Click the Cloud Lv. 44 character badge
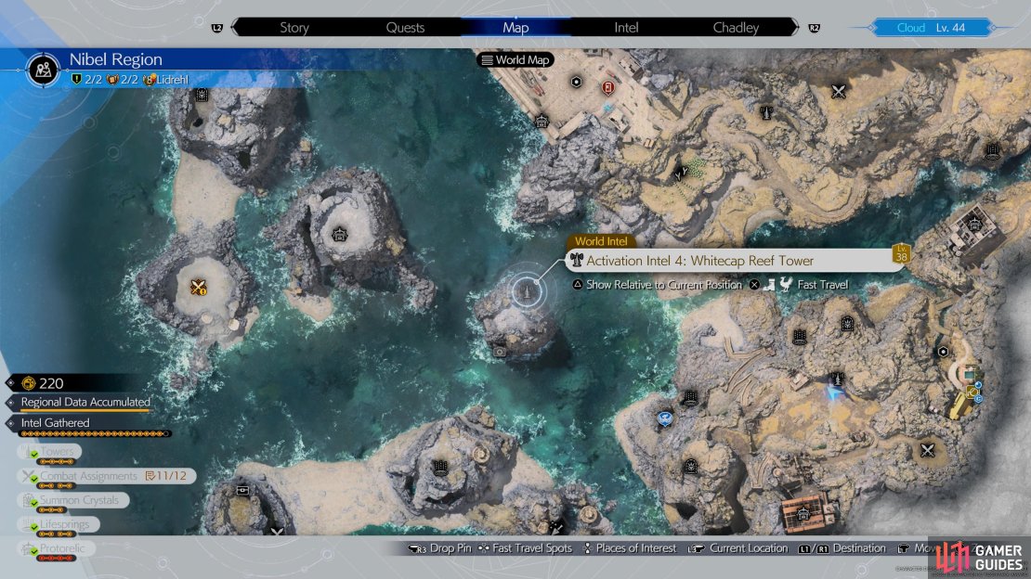 click(931, 28)
